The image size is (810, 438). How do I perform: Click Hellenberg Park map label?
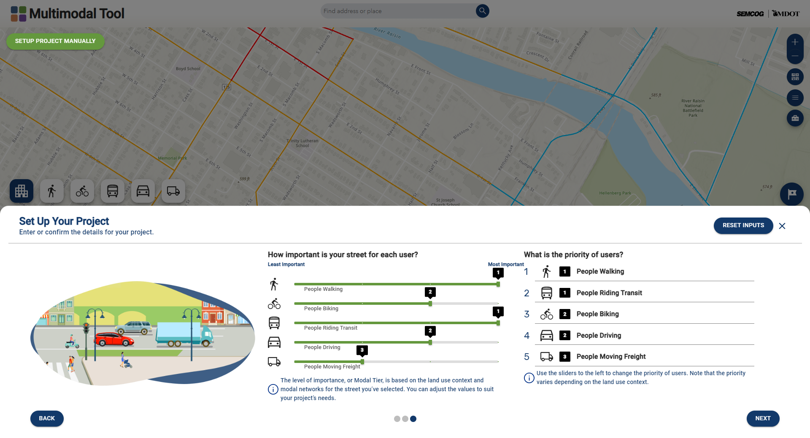point(615,193)
